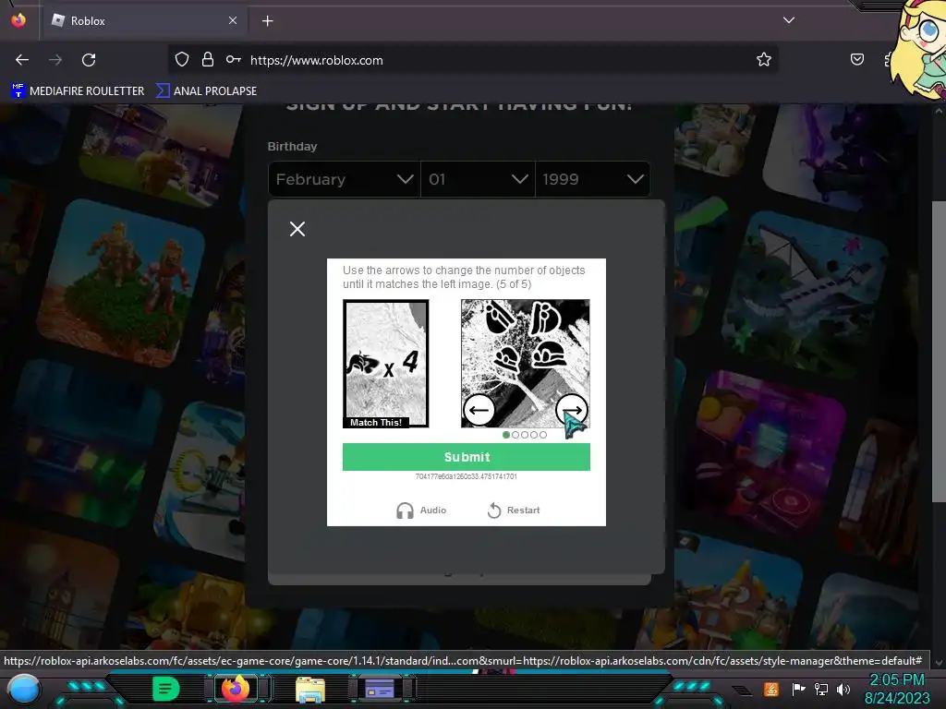This screenshot has width=946, height=709.
Task: Open the green notes app in taskbar
Action: [x=166, y=689]
